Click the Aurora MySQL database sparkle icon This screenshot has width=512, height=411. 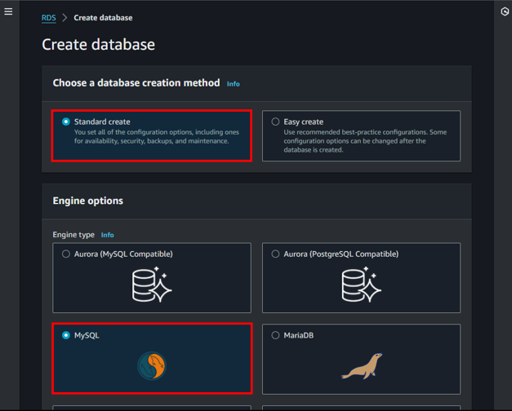tap(152, 285)
